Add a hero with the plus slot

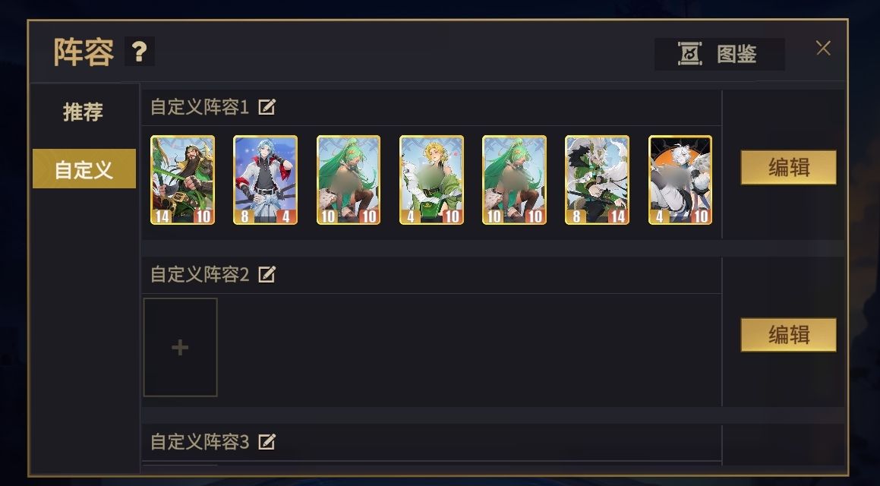180,347
